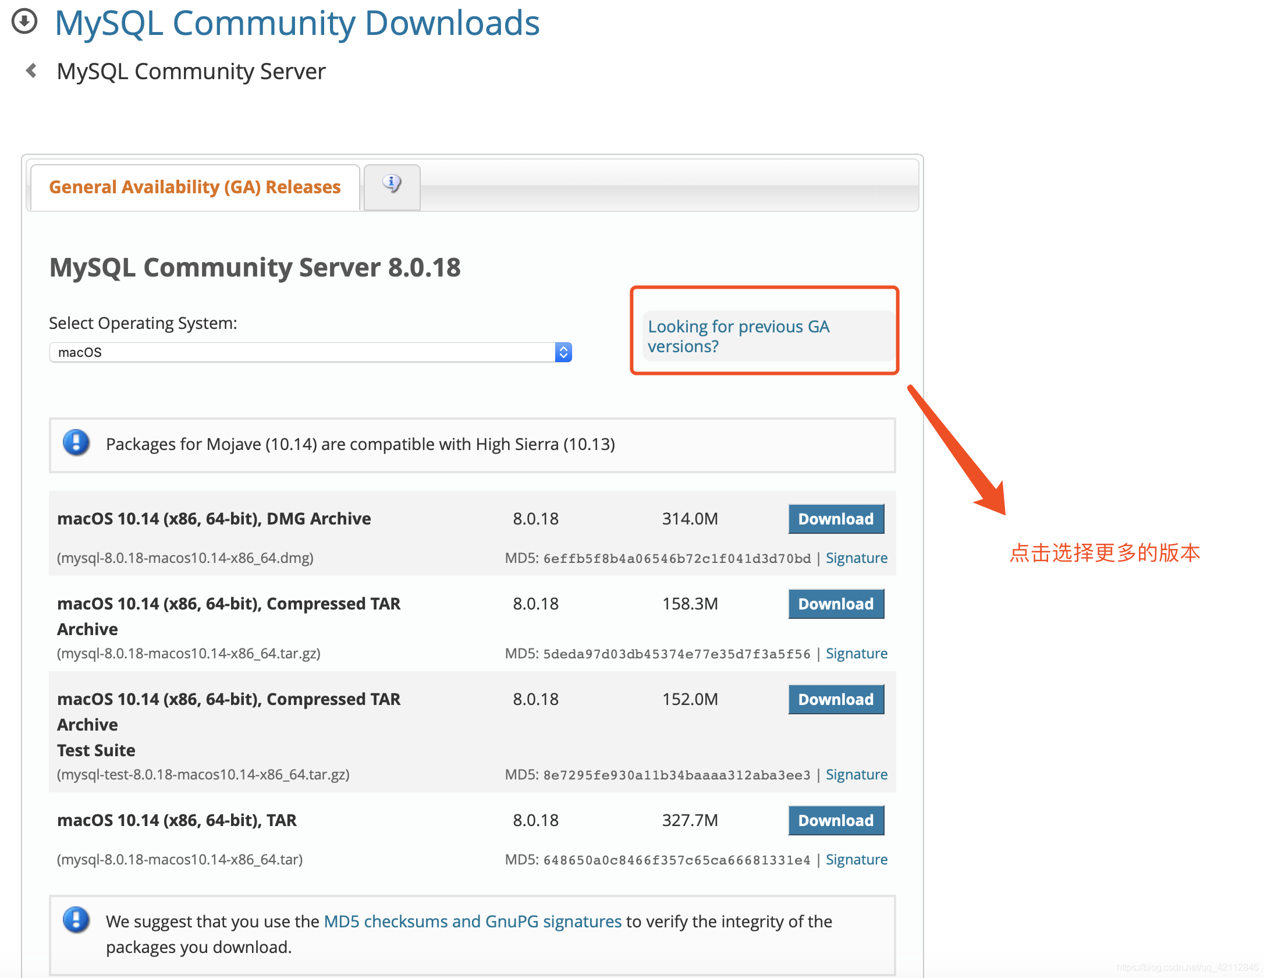Click the 314.0M size cell

pos(690,519)
